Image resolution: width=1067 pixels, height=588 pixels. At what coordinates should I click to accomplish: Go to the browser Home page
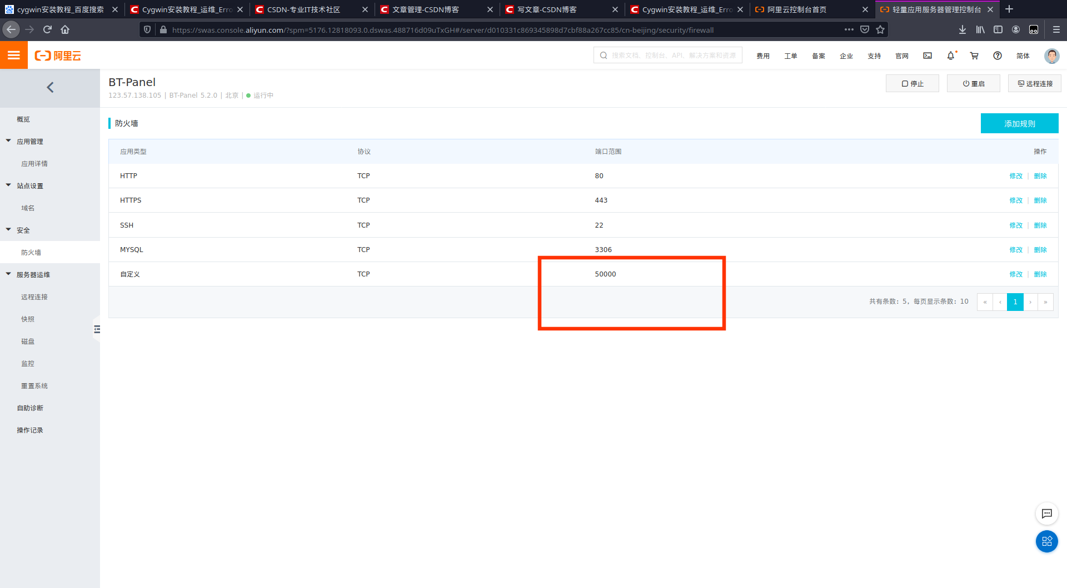pyautogui.click(x=65, y=29)
